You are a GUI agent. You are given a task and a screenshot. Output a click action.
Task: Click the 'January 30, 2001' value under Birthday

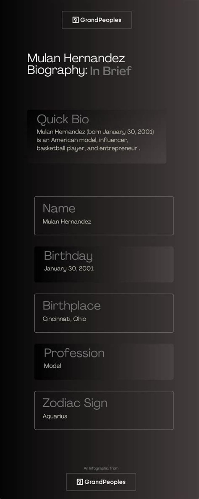click(x=69, y=268)
